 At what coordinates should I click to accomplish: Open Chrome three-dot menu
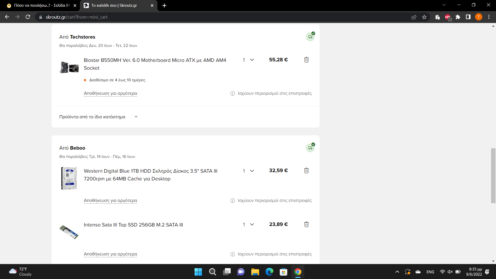pyautogui.click(x=489, y=17)
